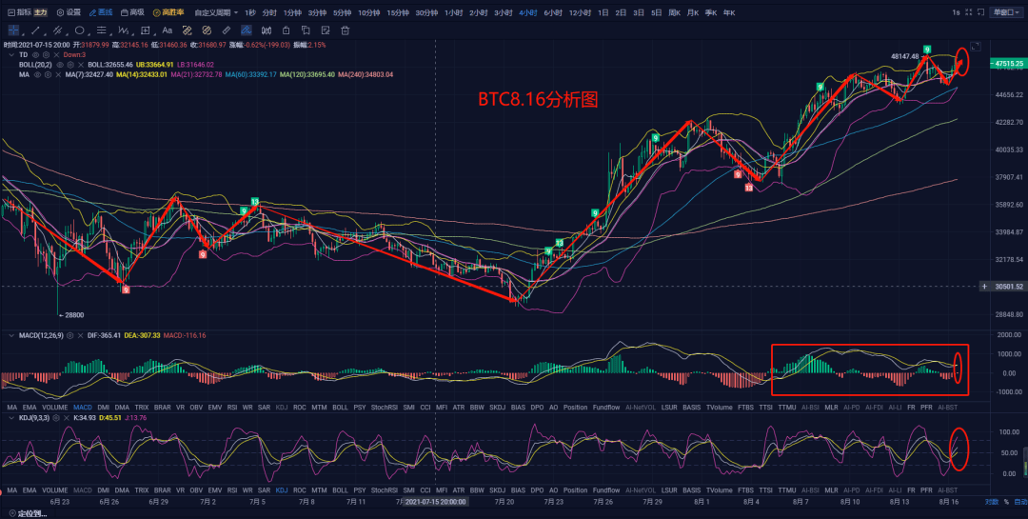Open the 自定义周期 custom period dropdown

point(216,12)
